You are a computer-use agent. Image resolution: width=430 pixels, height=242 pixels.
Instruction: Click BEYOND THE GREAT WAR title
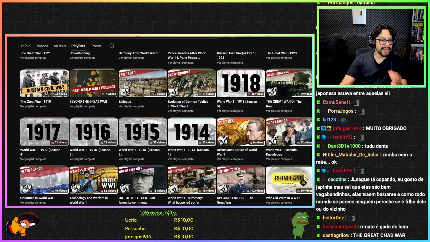(x=88, y=102)
